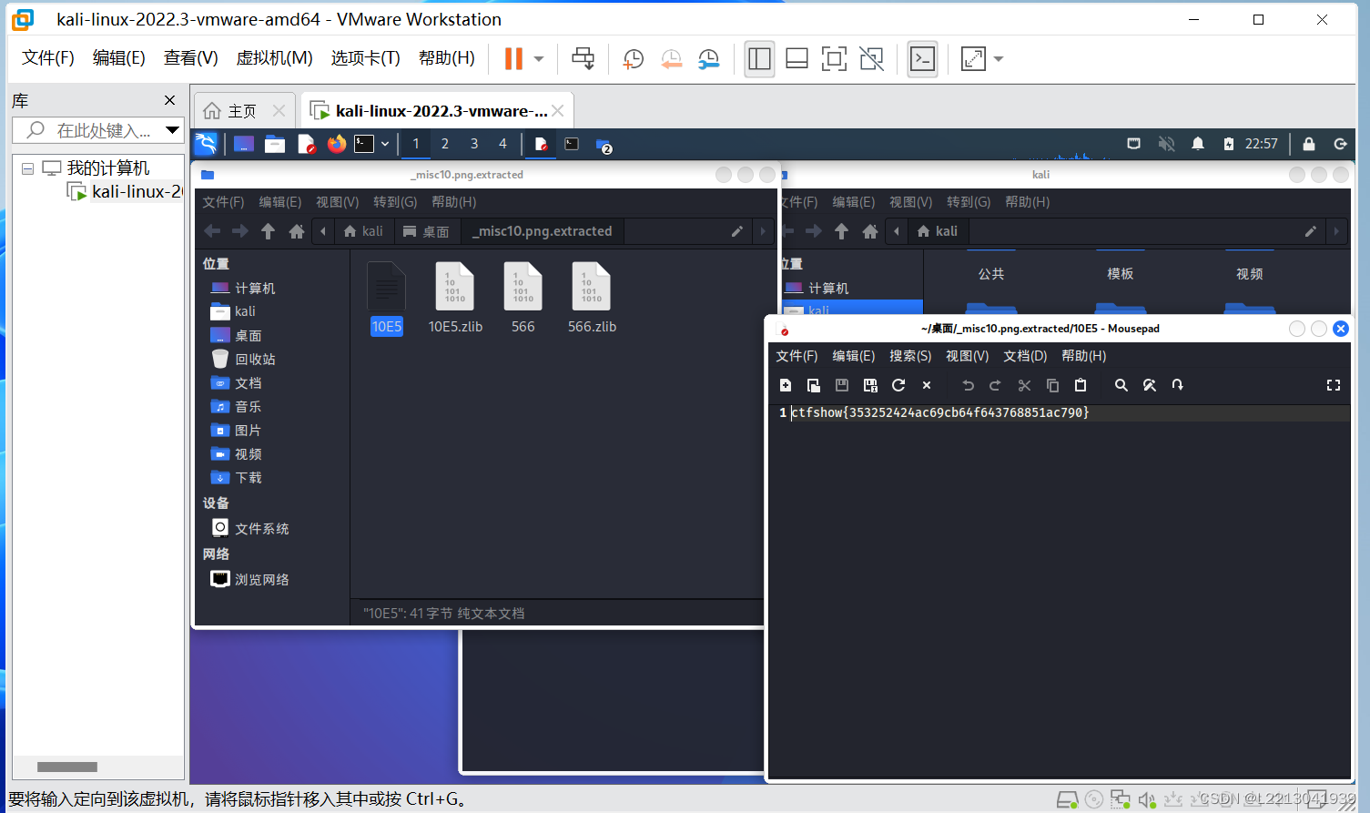Click kali path button in _misc10.png.extracted window
This screenshot has height=813, width=1370.
tap(364, 231)
